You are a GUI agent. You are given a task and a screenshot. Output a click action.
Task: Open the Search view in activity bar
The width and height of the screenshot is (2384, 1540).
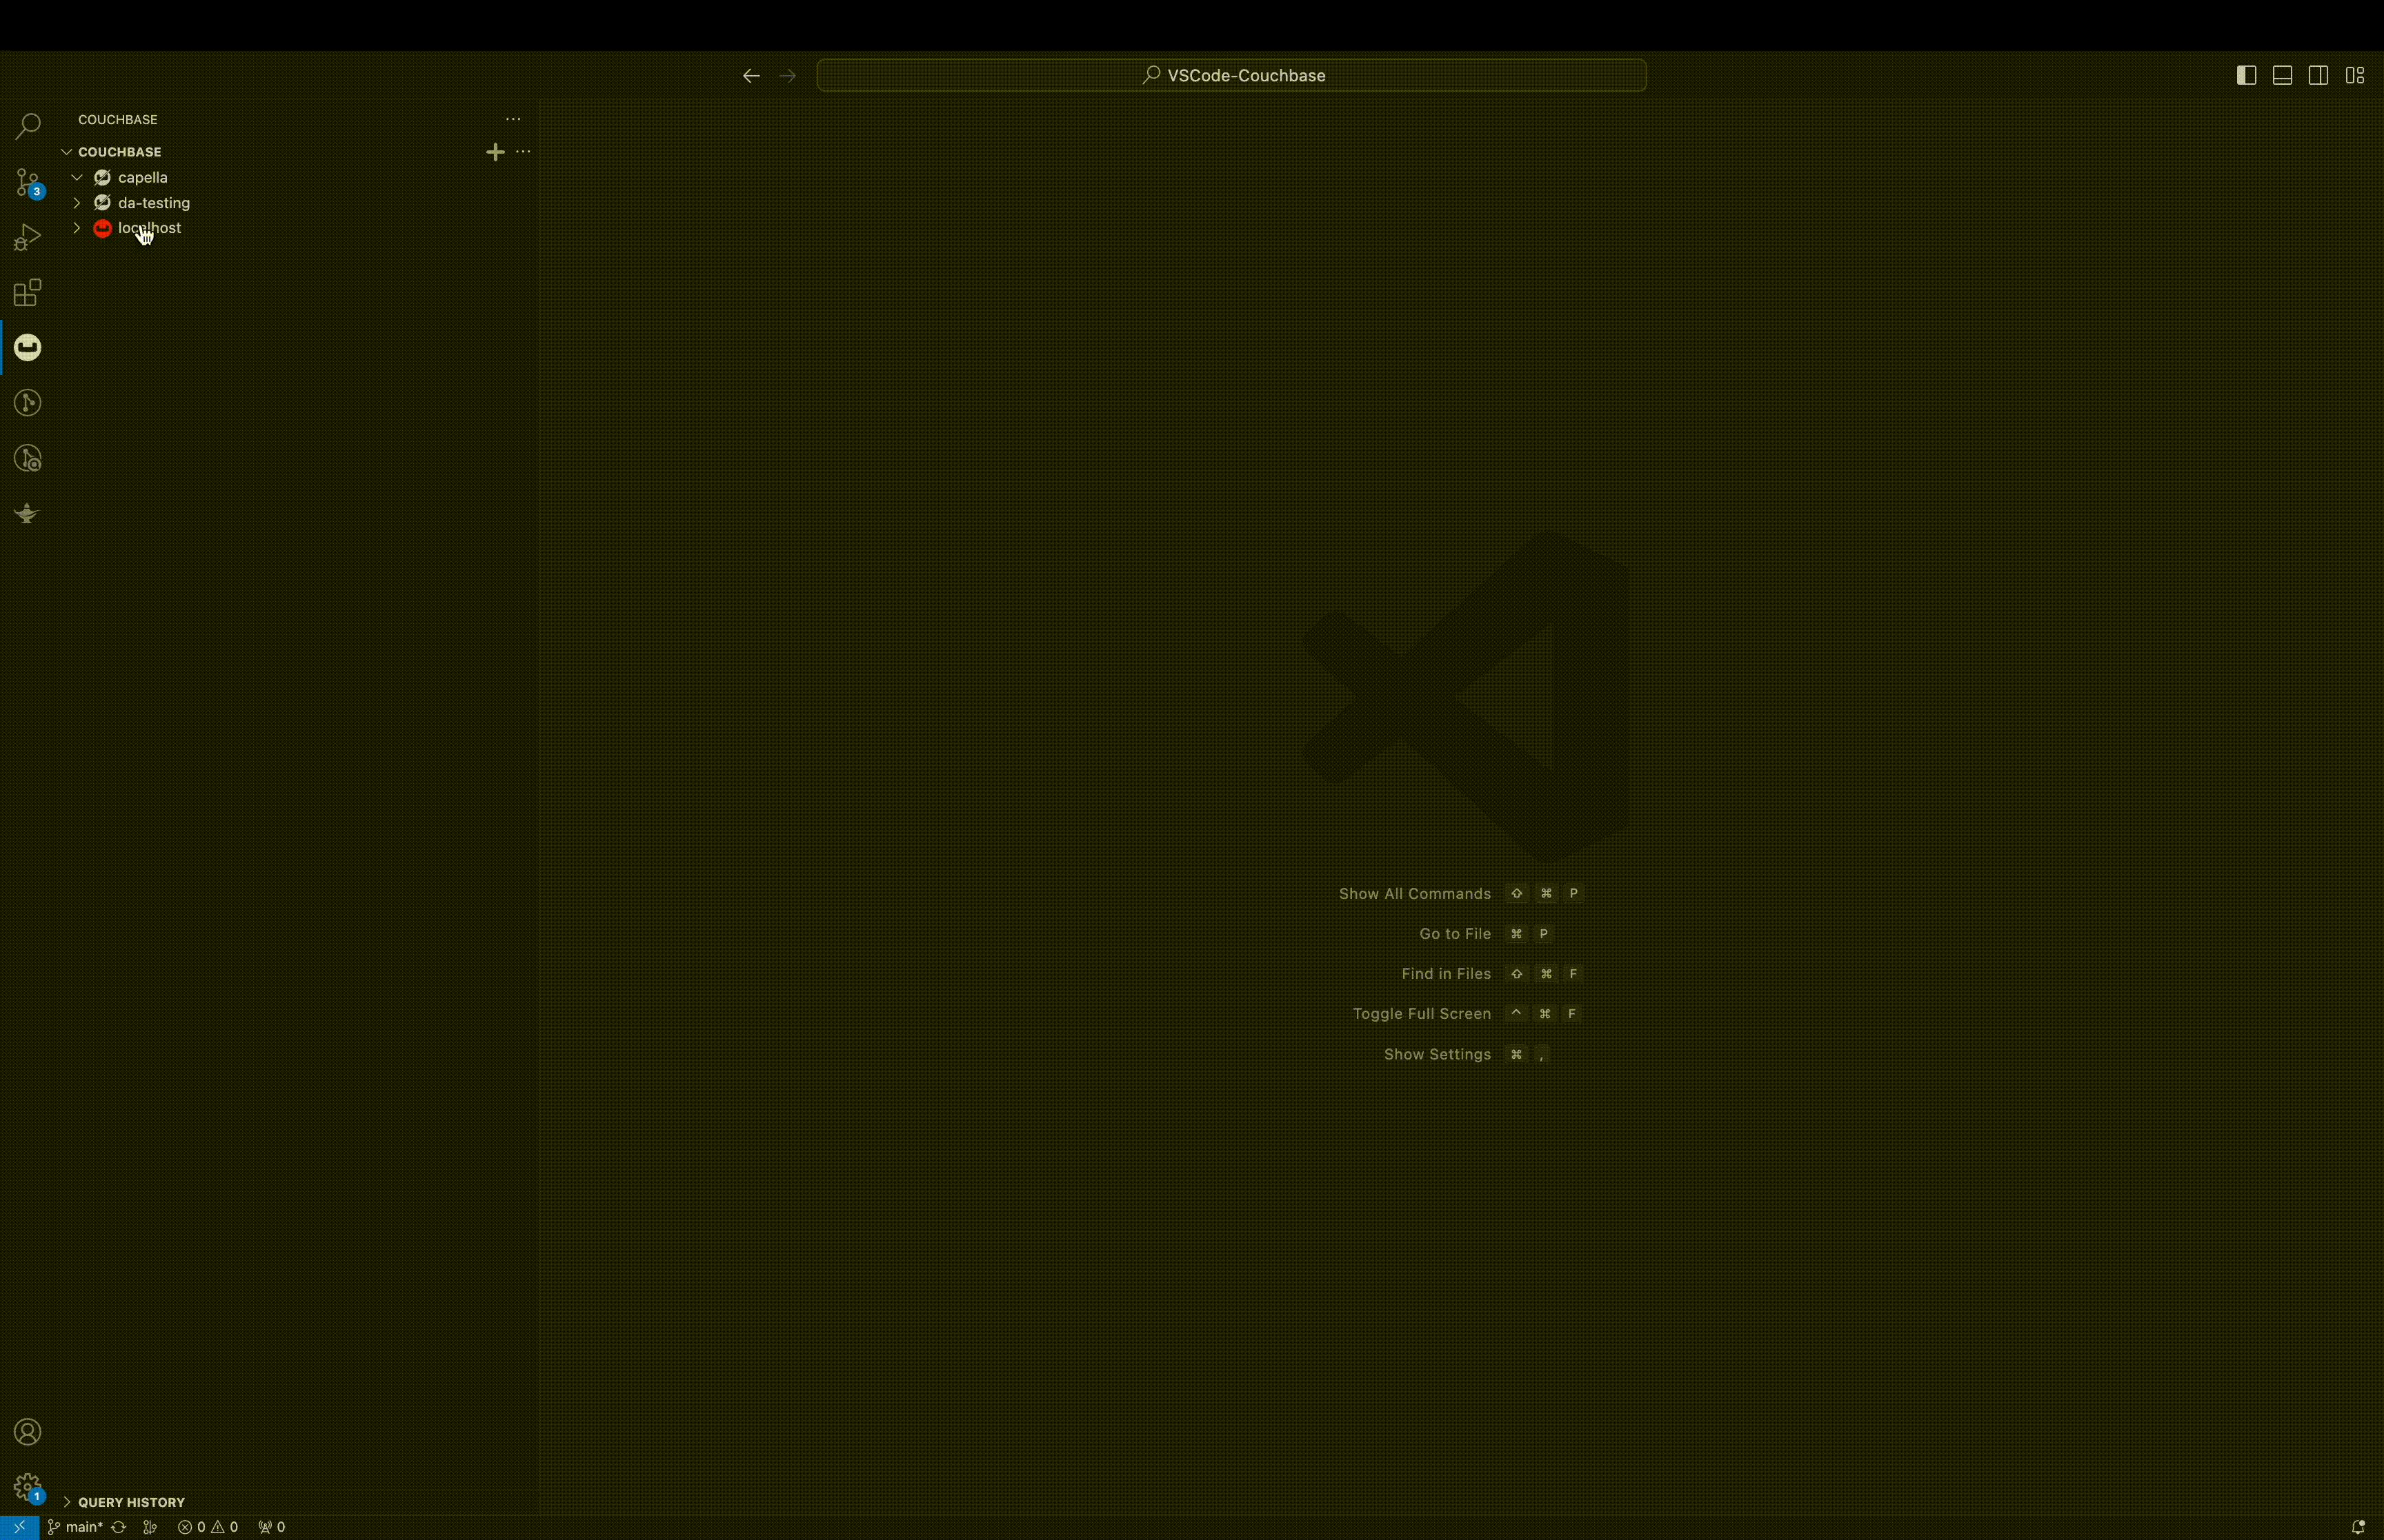click(27, 126)
